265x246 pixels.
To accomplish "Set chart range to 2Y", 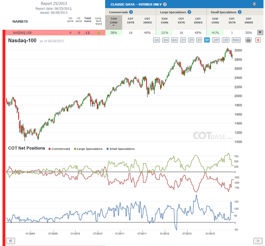I will click(x=191, y=40).
